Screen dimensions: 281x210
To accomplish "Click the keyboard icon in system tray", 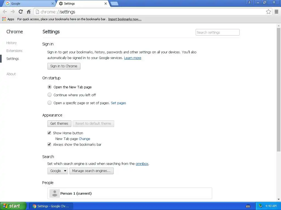I will [248, 206].
